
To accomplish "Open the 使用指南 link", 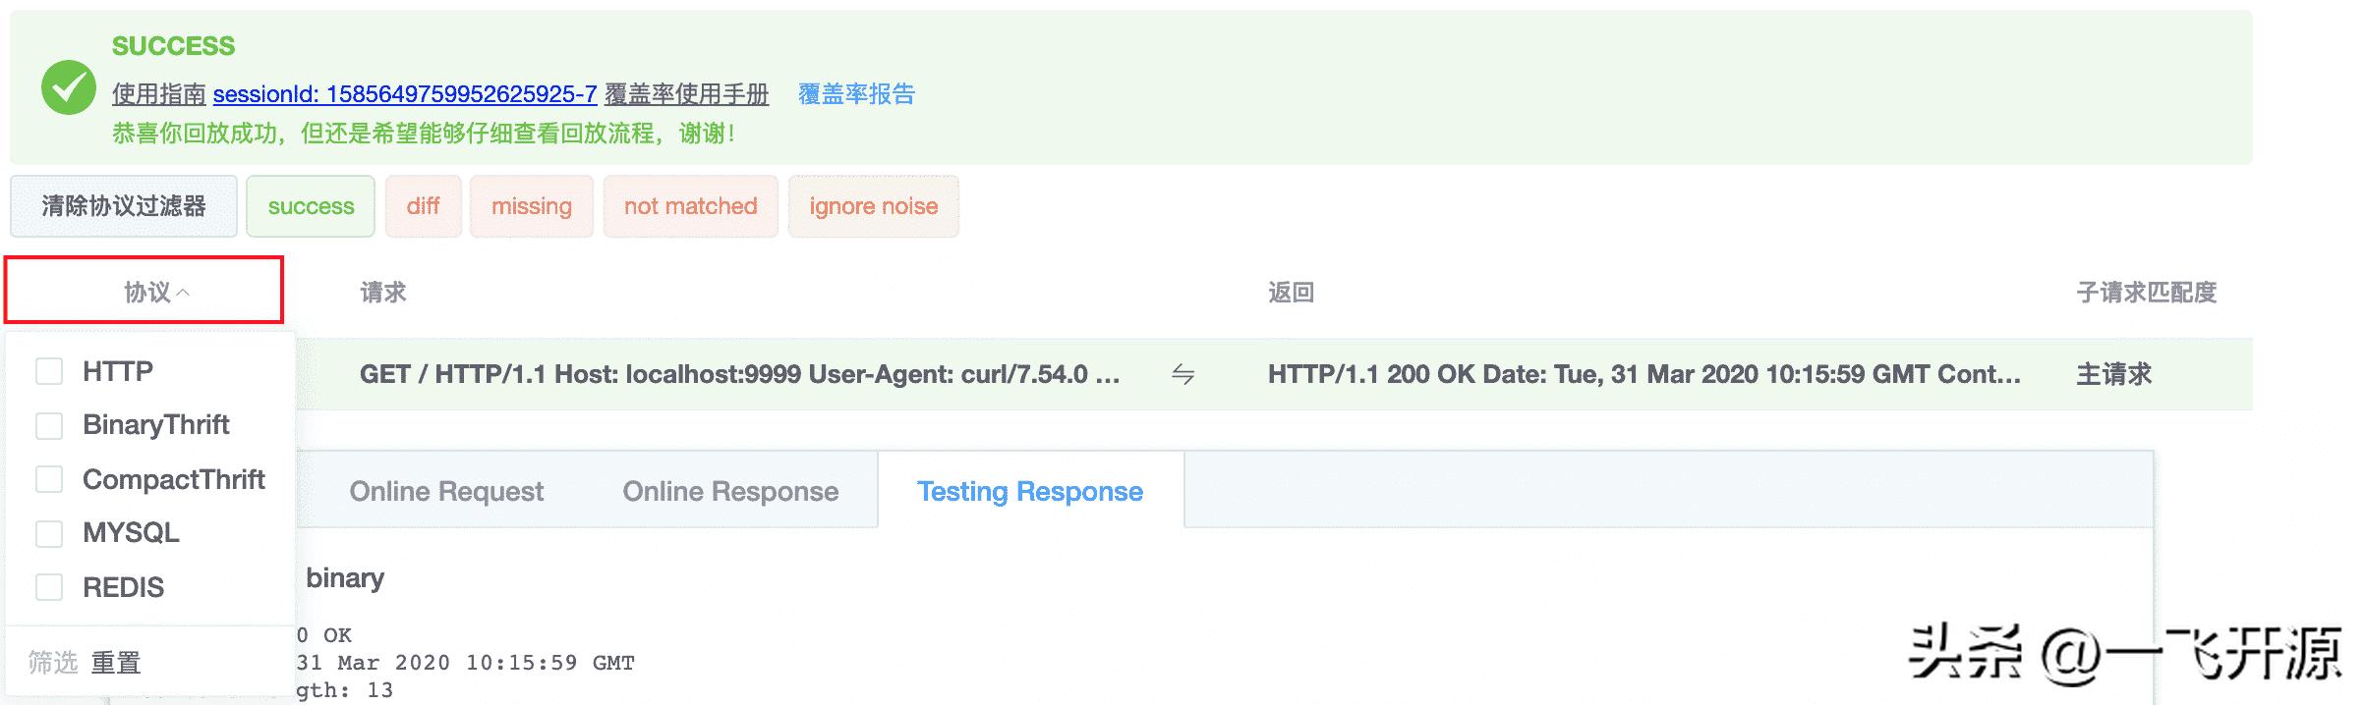I will 159,94.
